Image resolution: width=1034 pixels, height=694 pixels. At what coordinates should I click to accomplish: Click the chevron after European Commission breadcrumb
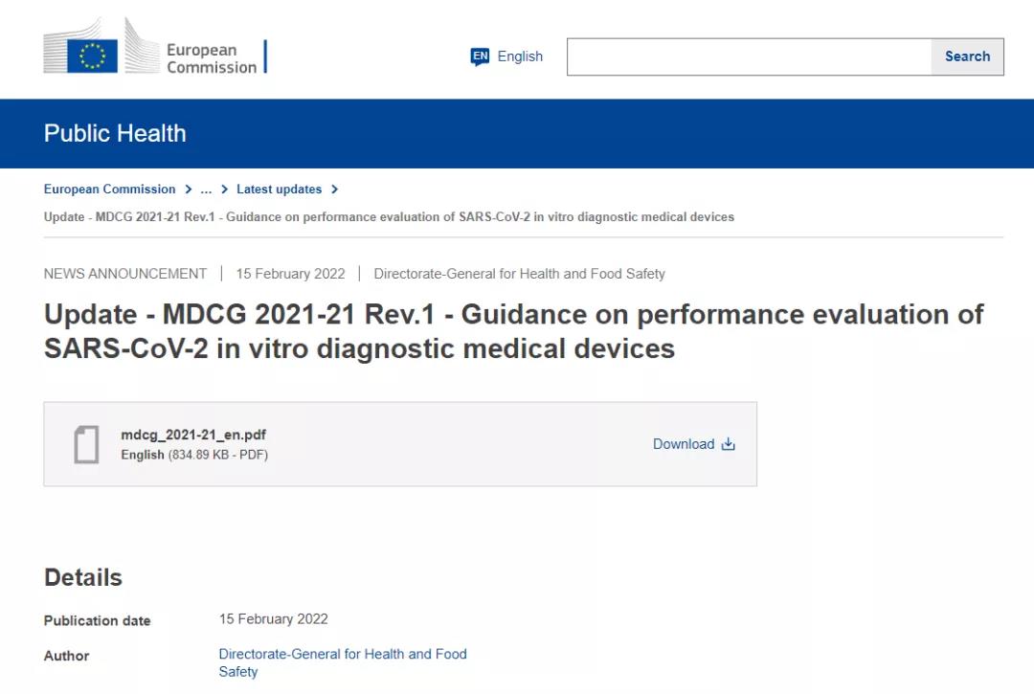coord(188,189)
